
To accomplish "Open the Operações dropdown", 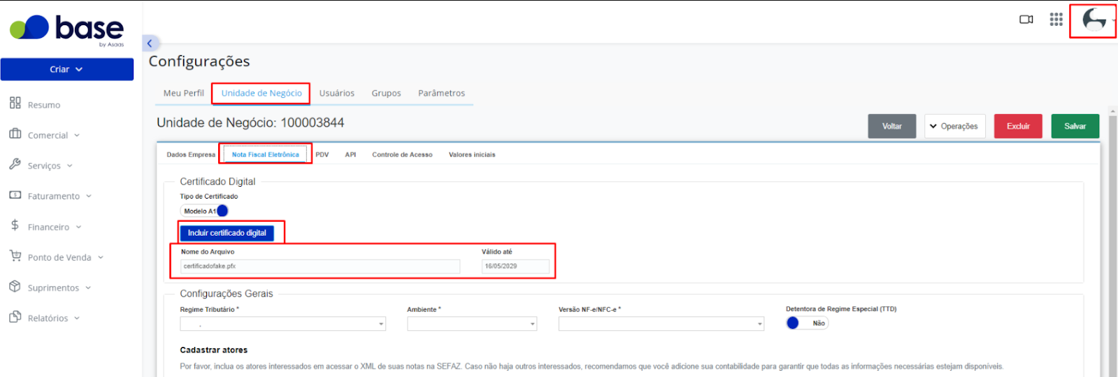I will point(955,126).
